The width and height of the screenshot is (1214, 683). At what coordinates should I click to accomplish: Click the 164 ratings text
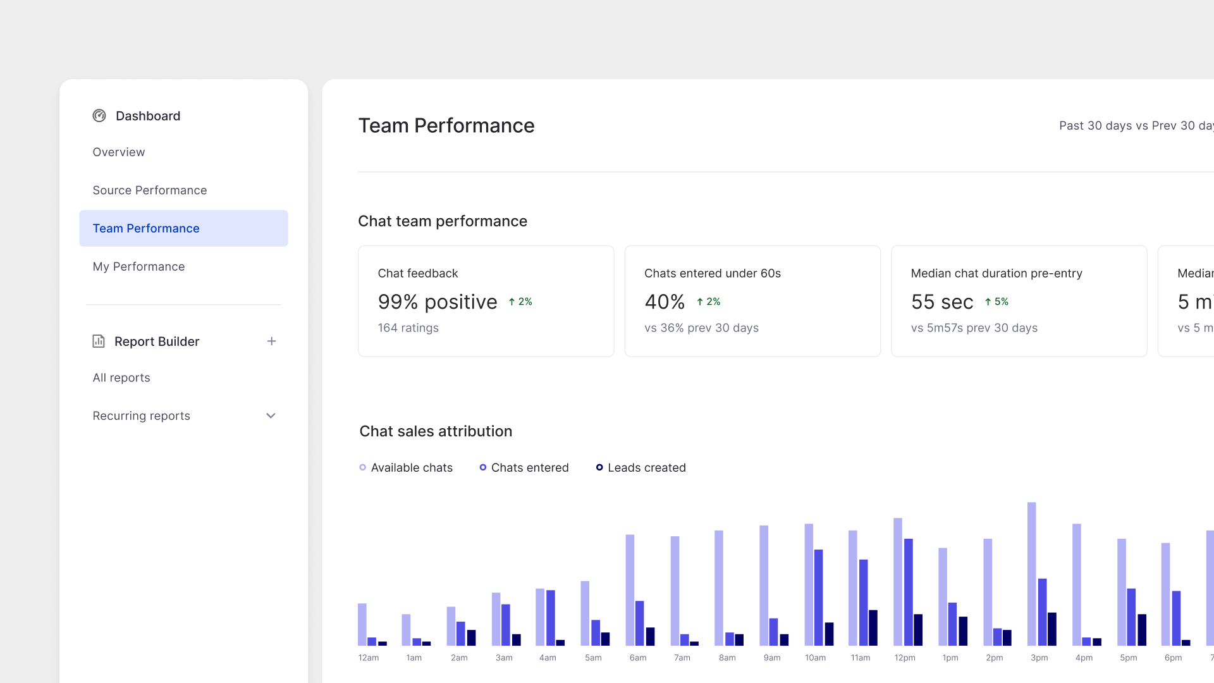click(x=408, y=328)
